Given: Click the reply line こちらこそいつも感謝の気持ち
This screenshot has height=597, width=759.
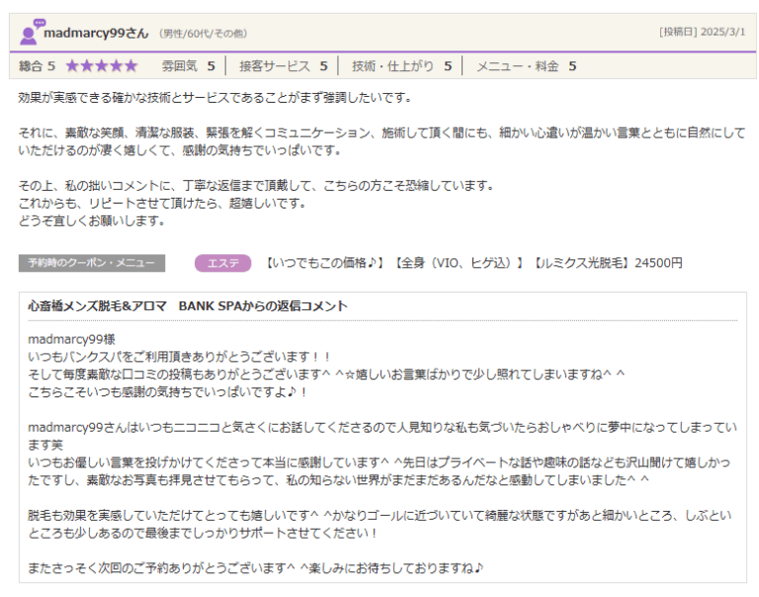Looking at the screenshot, I should pyautogui.click(x=167, y=391).
